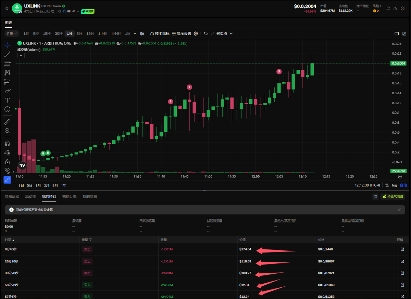This screenshot has height=299, width=411.
Task: Sort by 时间 column
Action: 10,240
